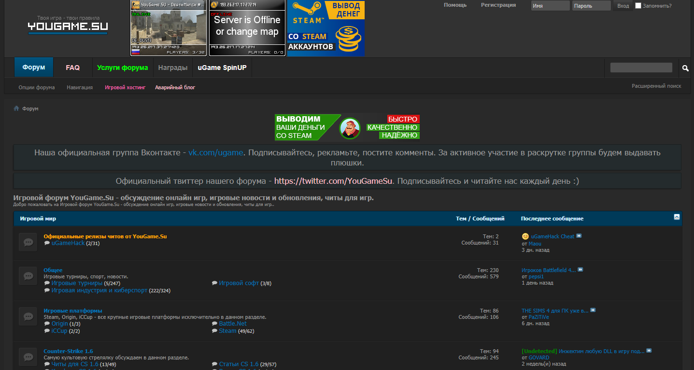Open Опции форума dropdown menu
Image resolution: width=694 pixels, height=370 pixels.
(37, 87)
